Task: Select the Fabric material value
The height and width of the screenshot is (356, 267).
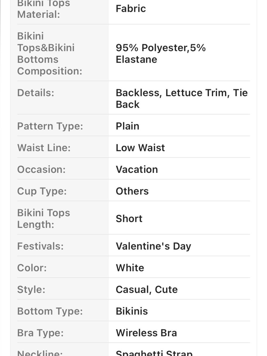Action: tap(131, 9)
